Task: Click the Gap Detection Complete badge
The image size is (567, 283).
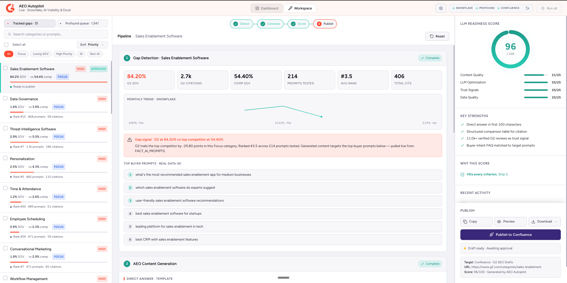Action: (430, 58)
